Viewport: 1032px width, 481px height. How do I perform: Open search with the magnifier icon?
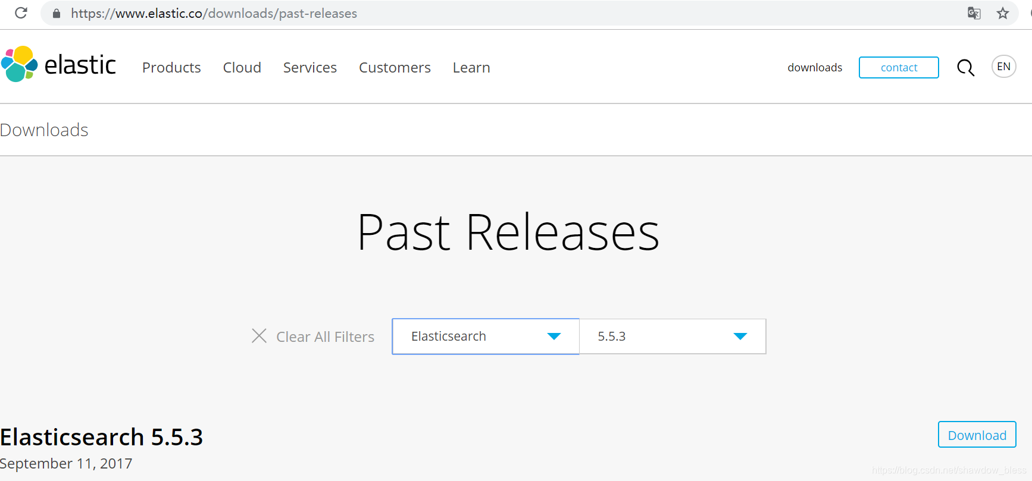click(x=965, y=68)
